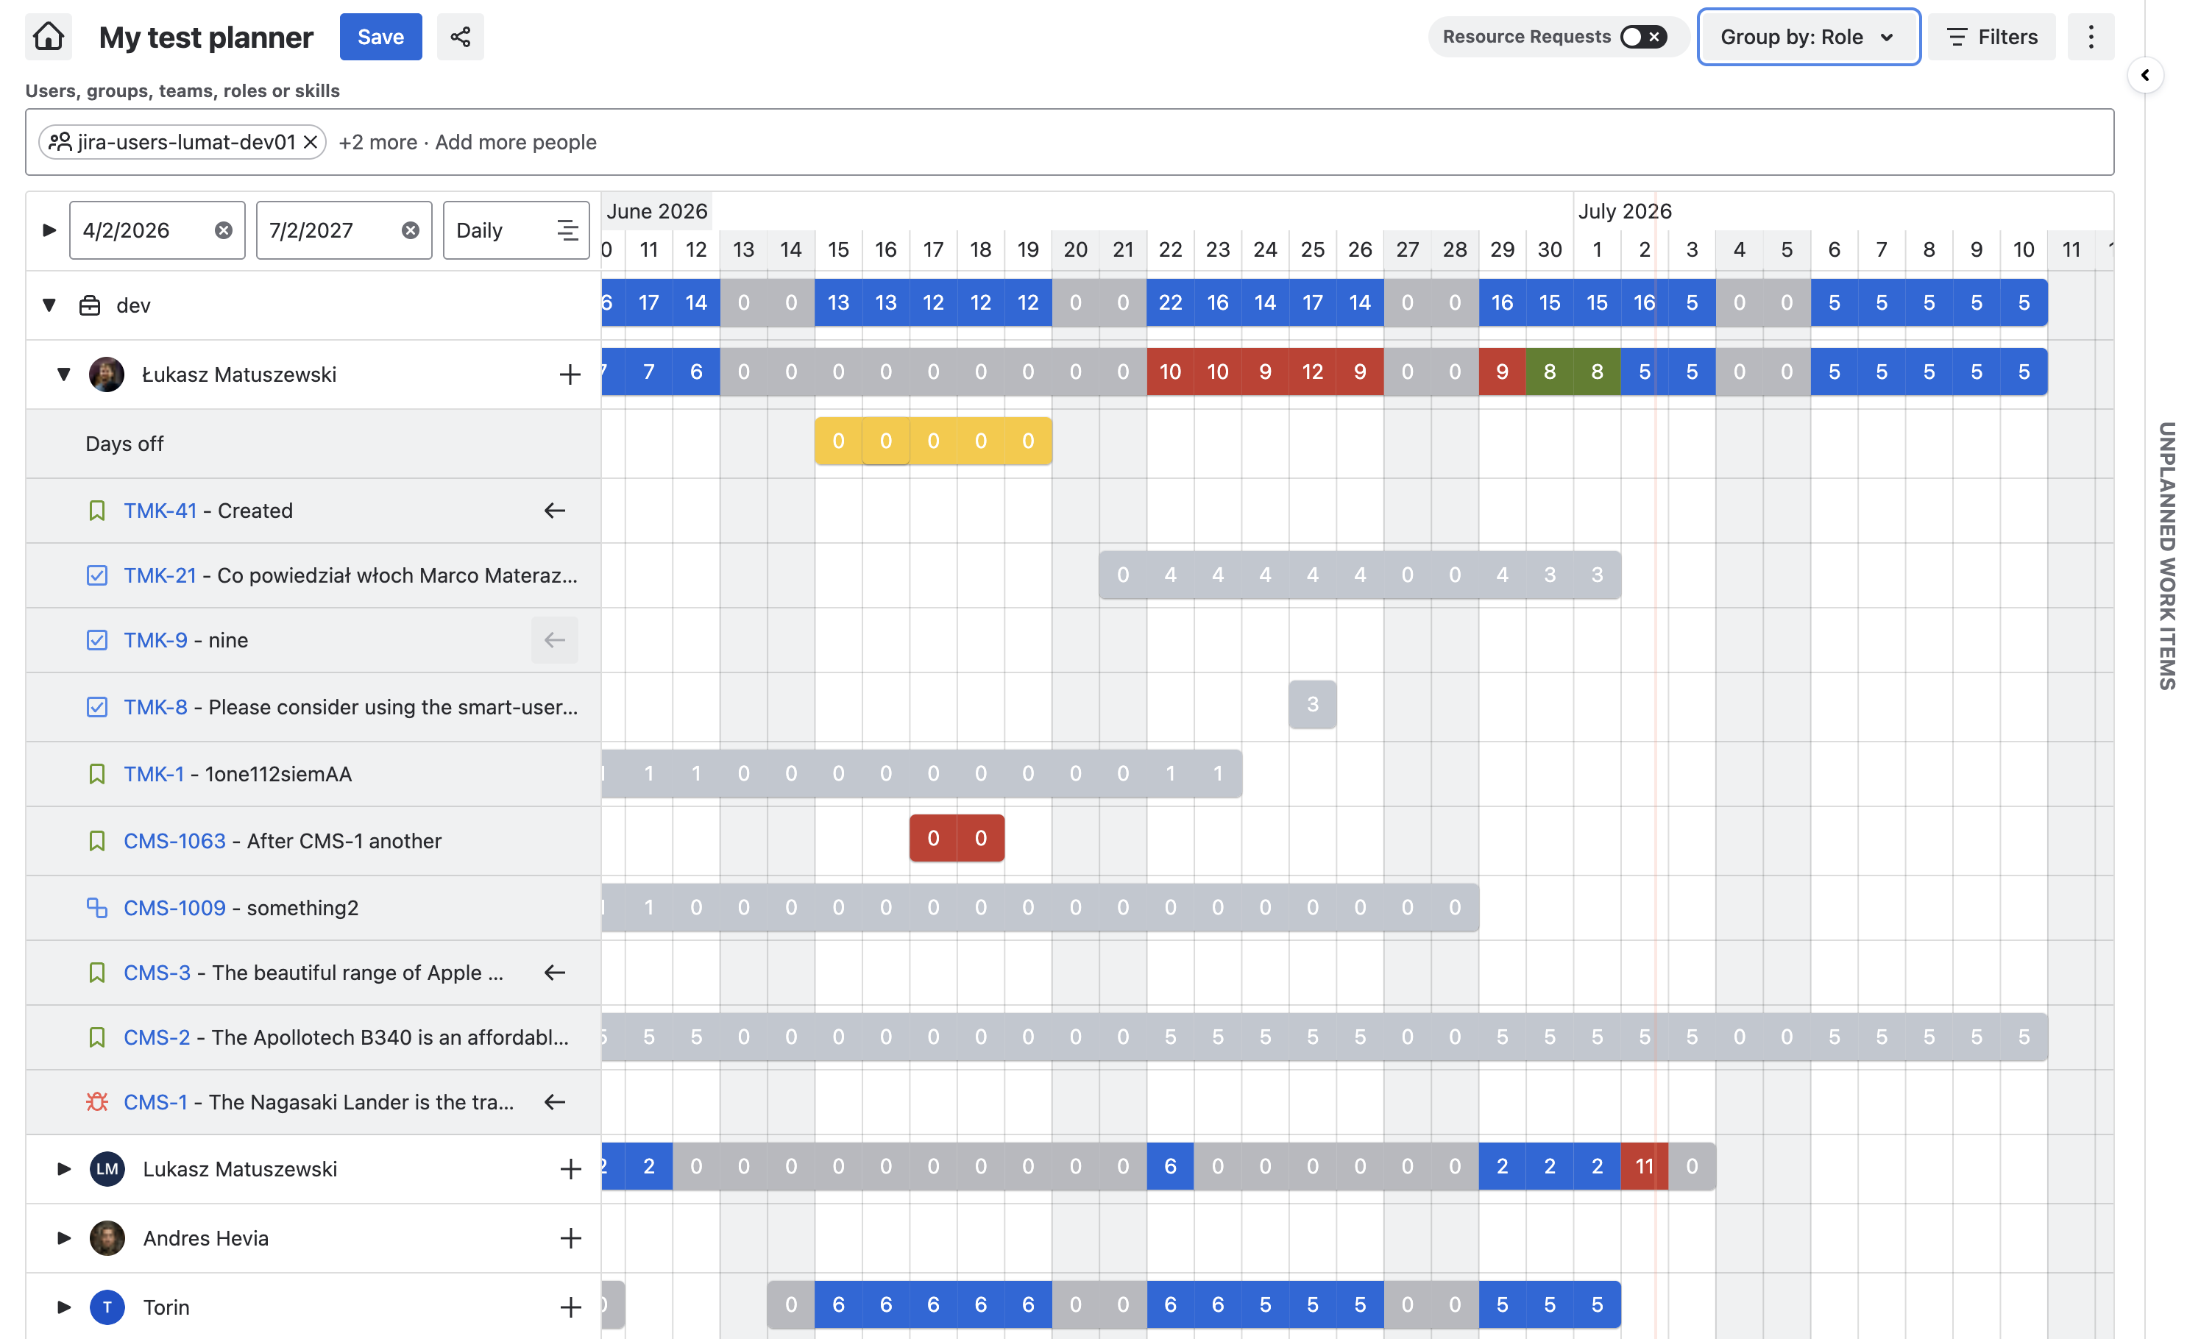
Task: Click the Save button
Action: (x=380, y=36)
